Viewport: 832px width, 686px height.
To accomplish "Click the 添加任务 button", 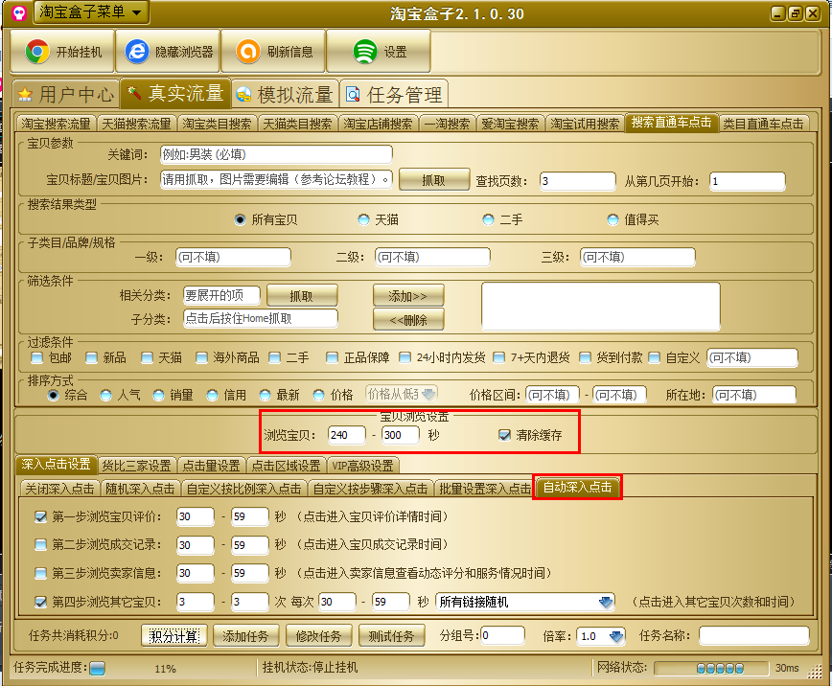I will [245, 635].
